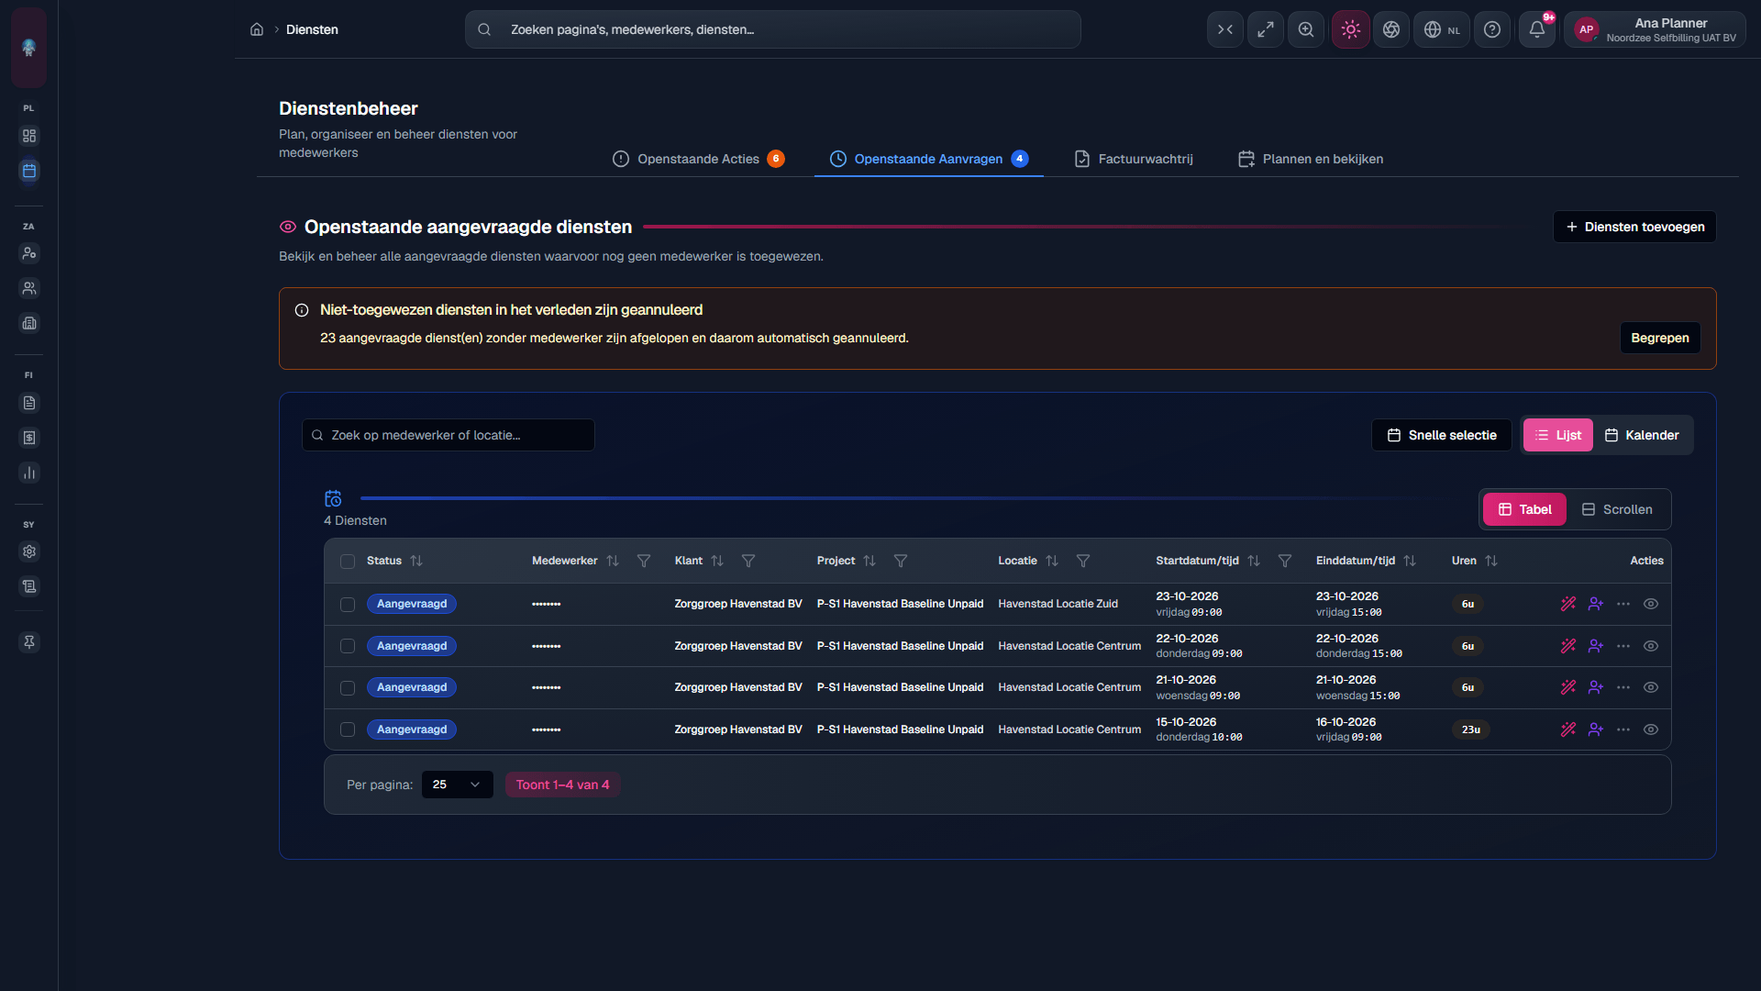Open the dashboard grid icon in the sidebar
Image resolution: width=1761 pixels, height=991 pixels.
pos(29,136)
